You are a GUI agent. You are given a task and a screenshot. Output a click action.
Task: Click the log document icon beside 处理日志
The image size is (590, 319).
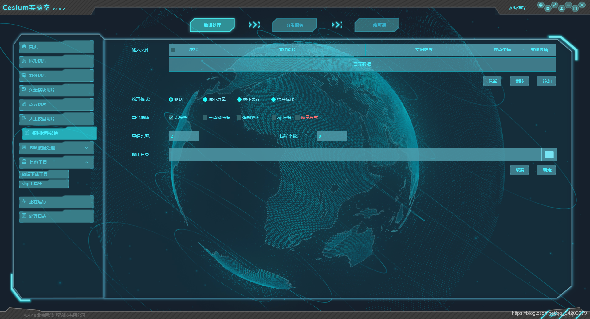point(24,216)
